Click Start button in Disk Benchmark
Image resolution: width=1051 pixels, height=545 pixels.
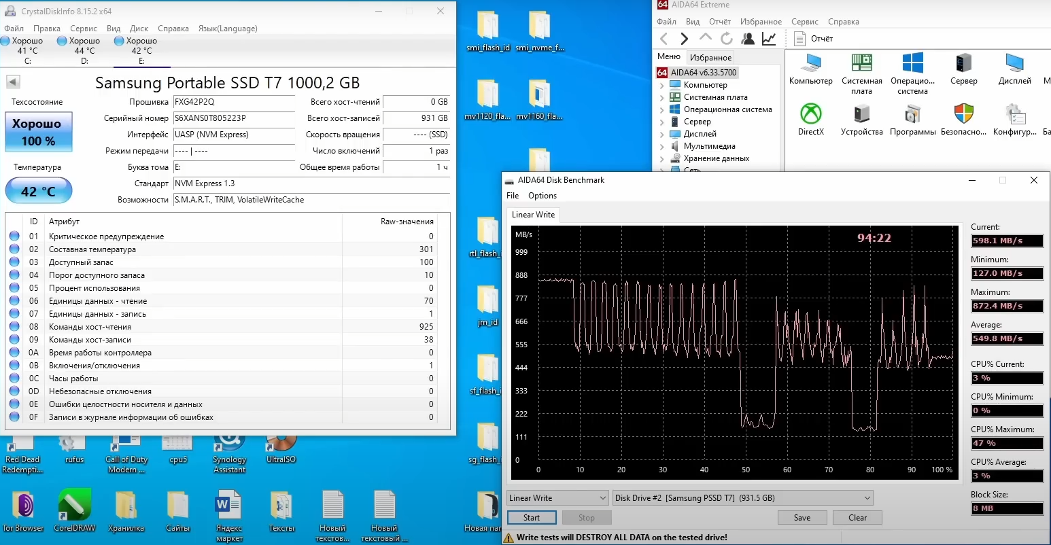tap(532, 518)
